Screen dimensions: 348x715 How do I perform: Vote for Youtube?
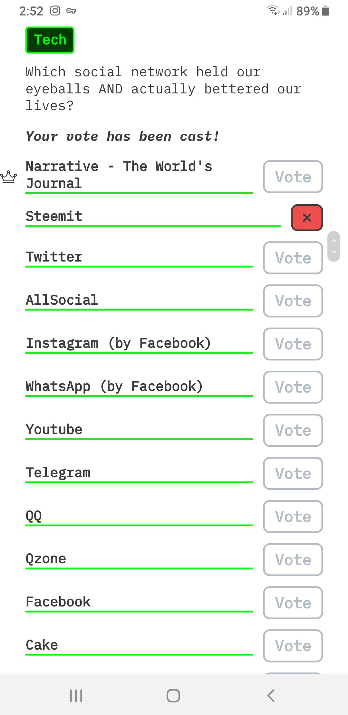pos(293,430)
